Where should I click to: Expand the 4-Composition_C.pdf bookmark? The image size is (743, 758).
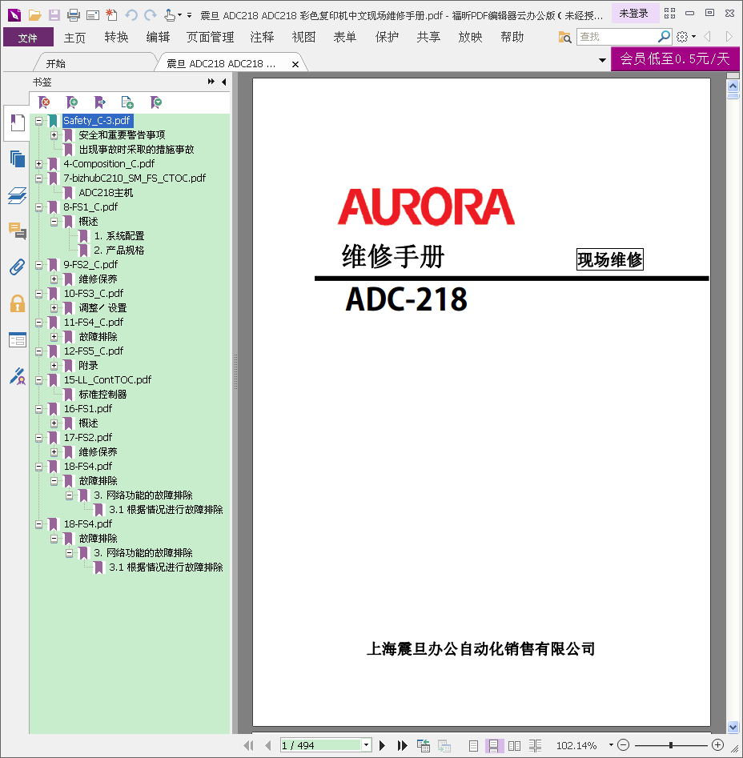(x=38, y=164)
